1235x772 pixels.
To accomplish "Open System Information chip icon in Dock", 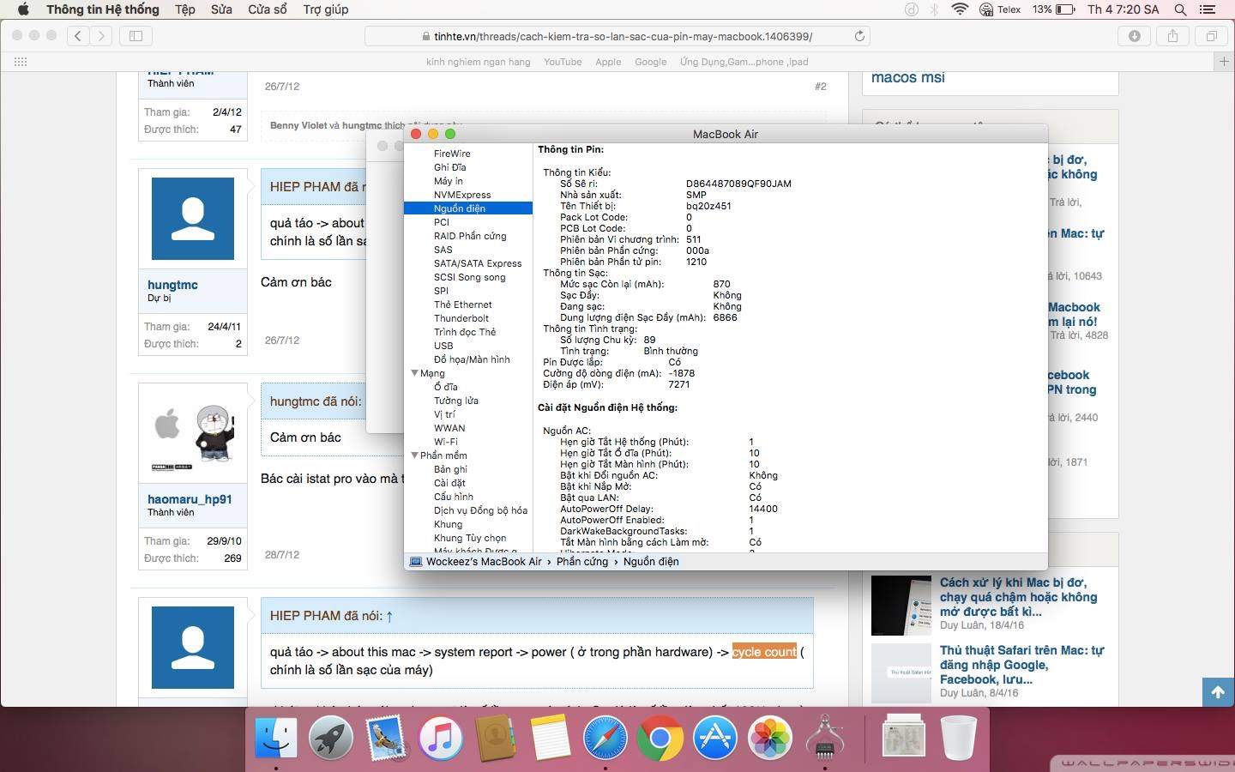I will 825,737.
